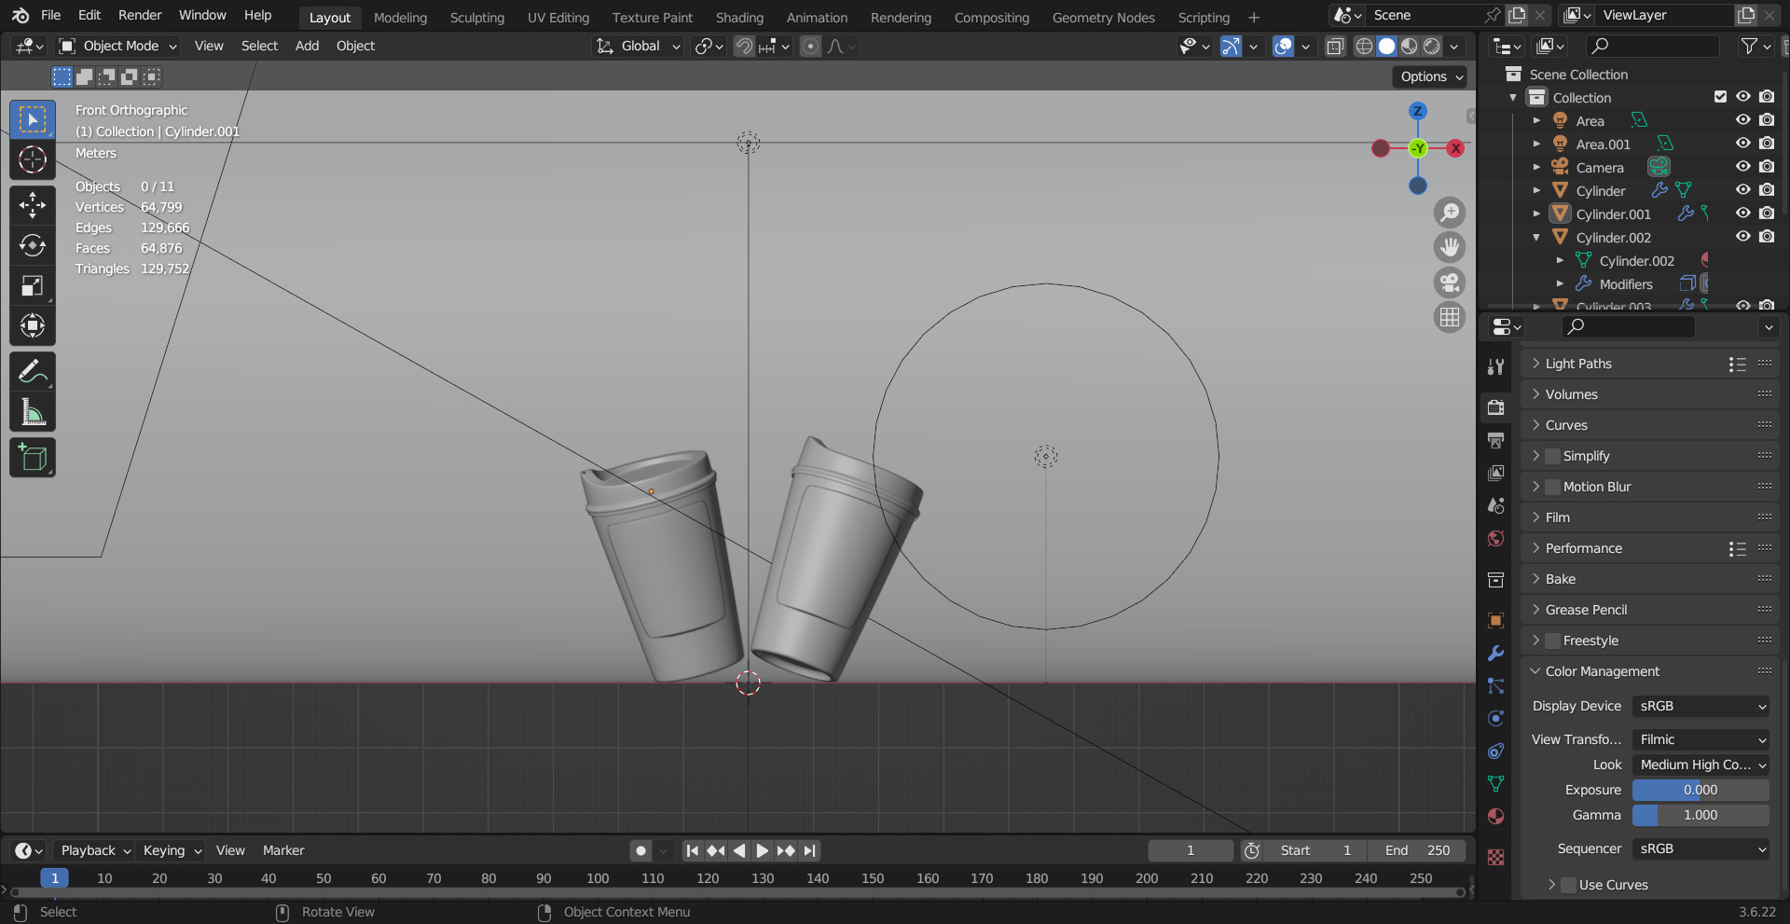
Task: Enable the Simplify checkbox
Action: 1552,456
